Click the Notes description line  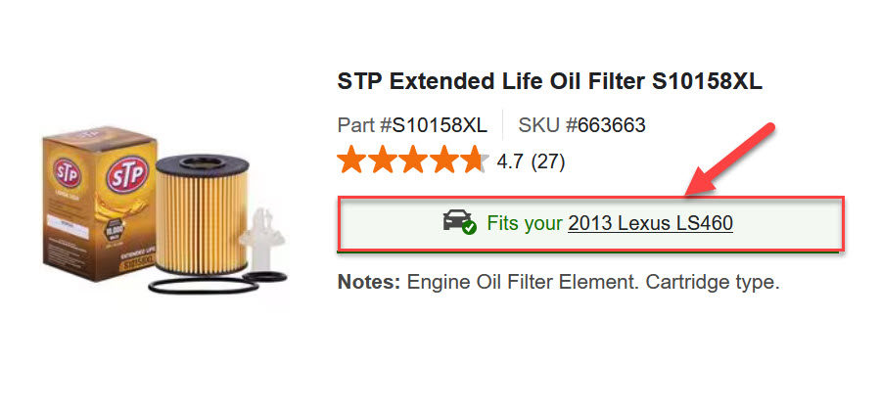tap(559, 282)
